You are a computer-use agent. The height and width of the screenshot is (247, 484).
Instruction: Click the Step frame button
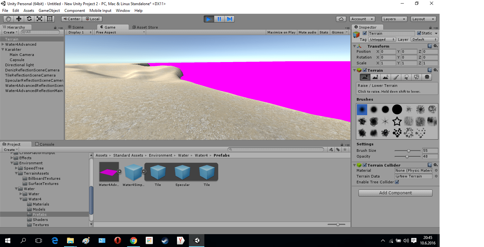pyautogui.click(x=229, y=19)
